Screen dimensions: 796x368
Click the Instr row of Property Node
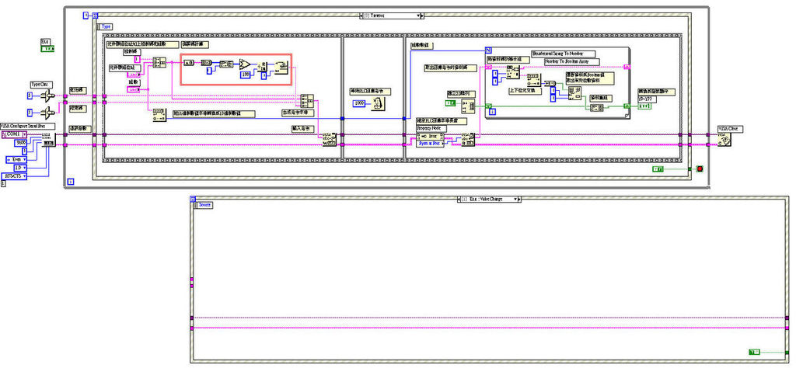pos(430,137)
